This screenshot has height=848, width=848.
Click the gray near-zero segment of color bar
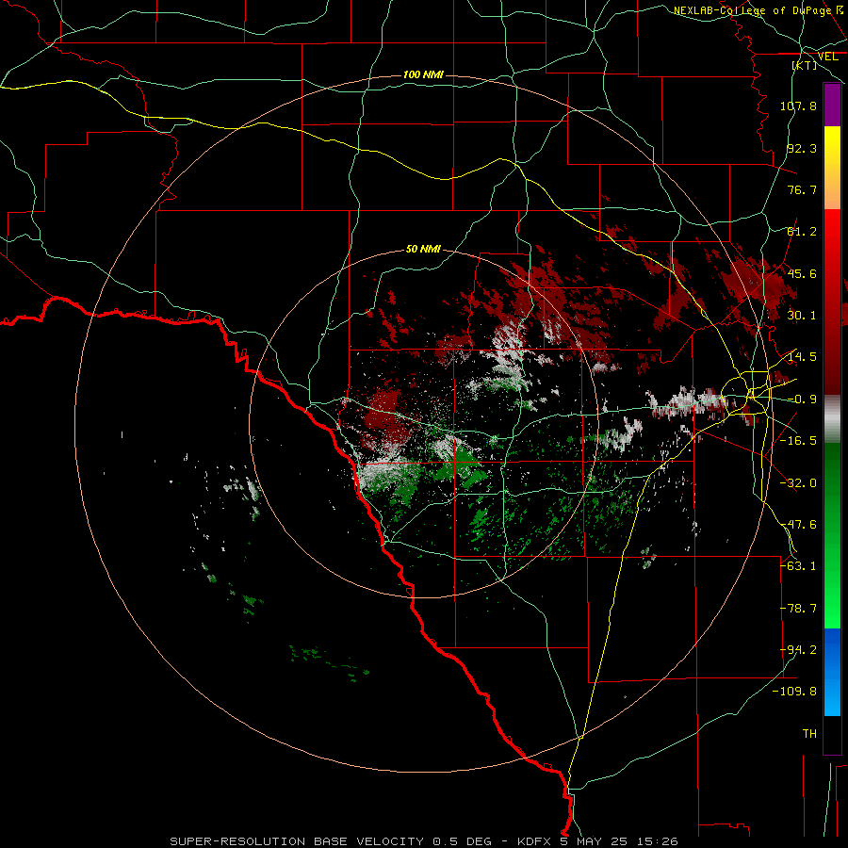[x=832, y=419]
